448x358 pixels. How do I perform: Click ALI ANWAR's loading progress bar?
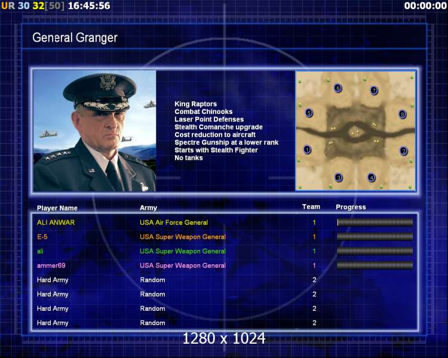tap(375, 222)
